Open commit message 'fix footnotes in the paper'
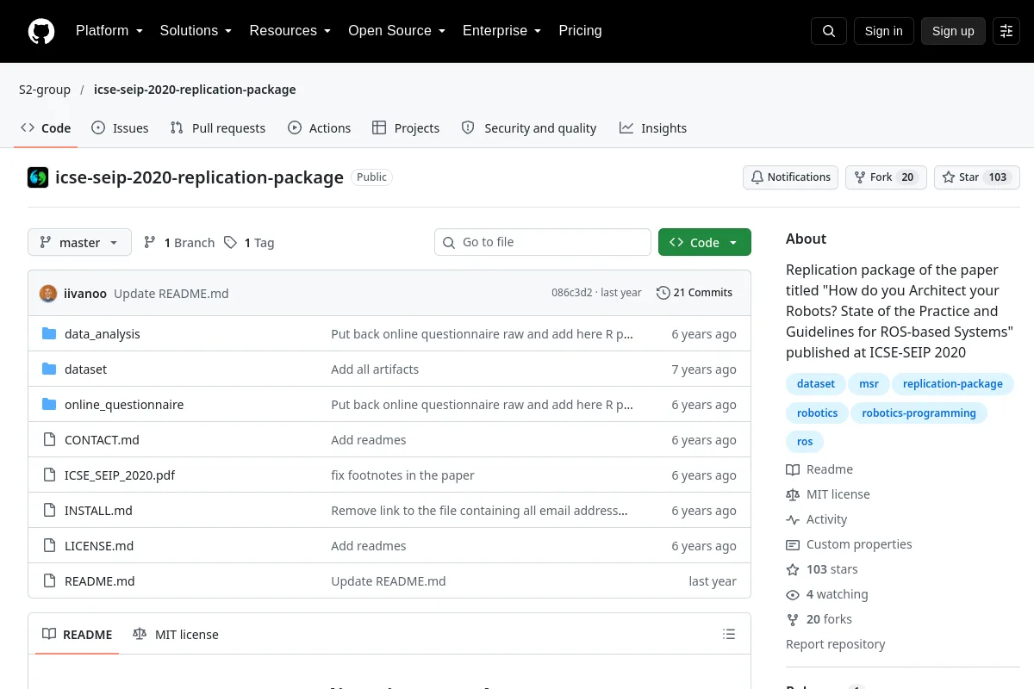 point(402,475)
